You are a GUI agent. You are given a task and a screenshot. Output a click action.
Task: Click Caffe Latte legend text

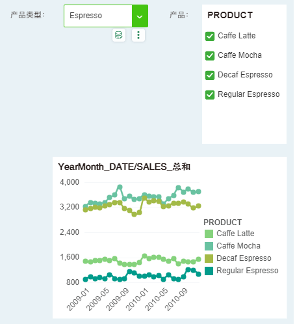point(235,234)
